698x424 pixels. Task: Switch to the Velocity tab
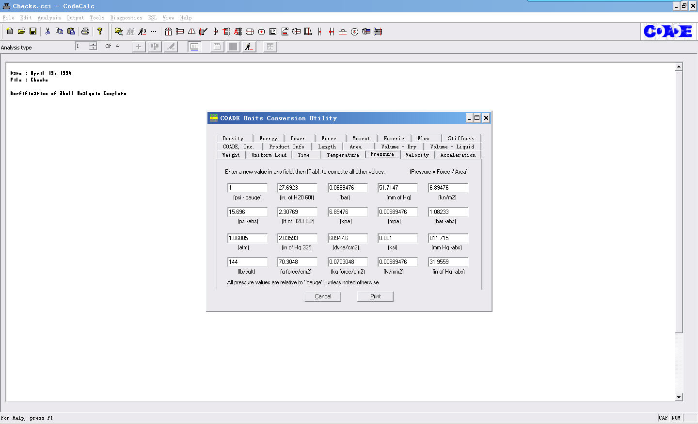417,155
